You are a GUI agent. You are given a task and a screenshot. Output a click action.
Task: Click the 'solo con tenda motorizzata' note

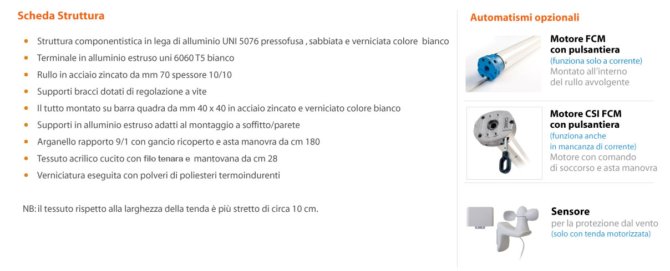601,234
